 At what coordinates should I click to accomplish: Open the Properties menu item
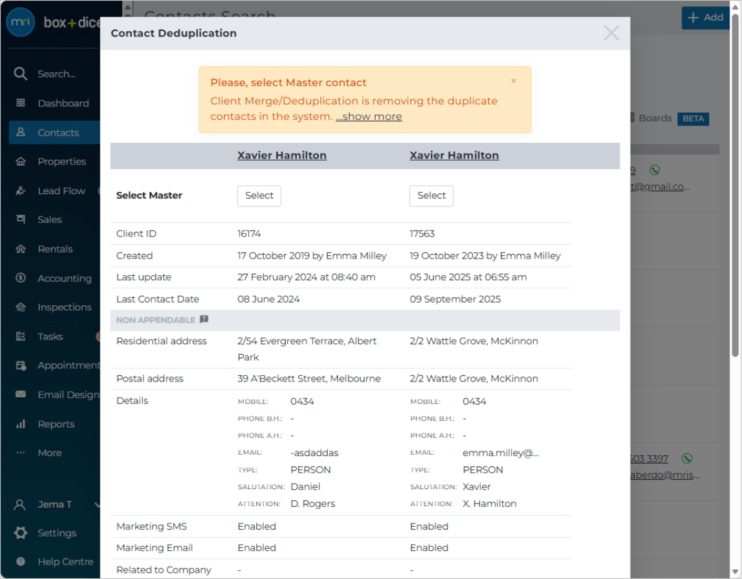[x=62, y=162]
